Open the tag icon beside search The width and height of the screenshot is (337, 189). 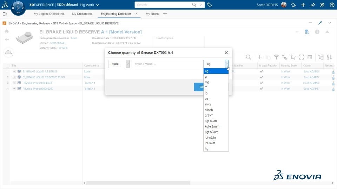point(210,5)
